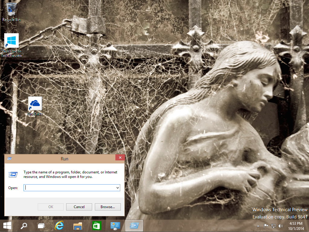Click the Search magnifier on the taskbar
The height and width of the screenshot is (232, 309).
[x=24, y=226]
